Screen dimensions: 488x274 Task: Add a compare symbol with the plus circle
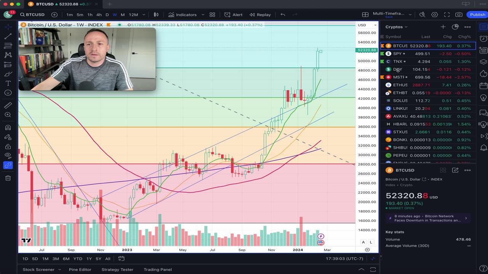coord(55,14)
